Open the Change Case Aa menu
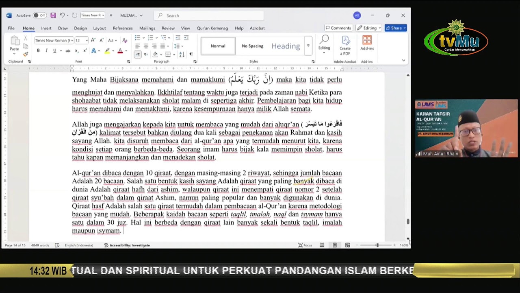 (112, 40)
